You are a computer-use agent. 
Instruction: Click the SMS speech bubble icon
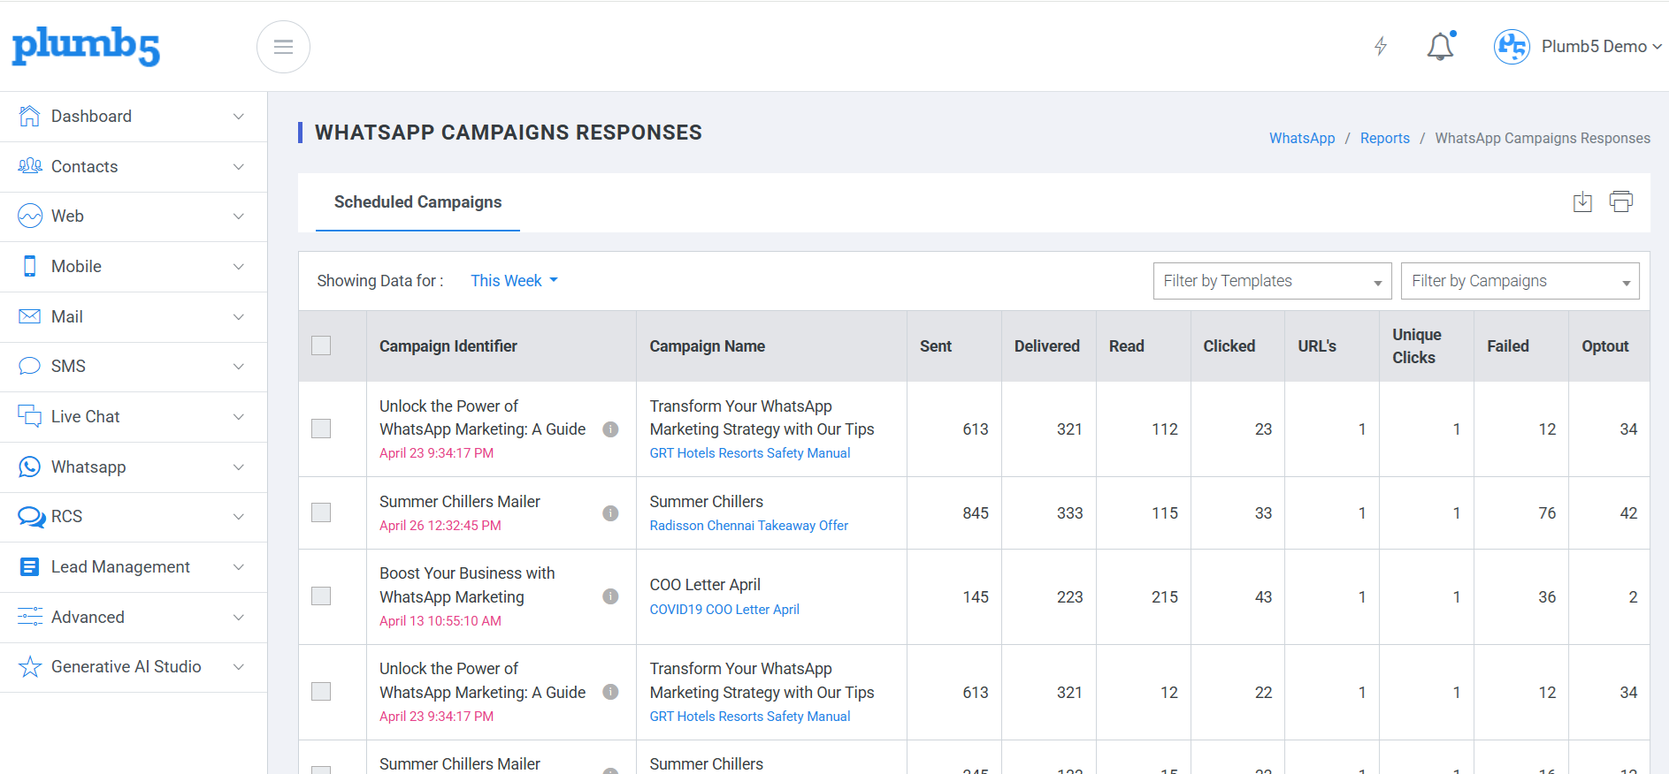coord(30,366)
